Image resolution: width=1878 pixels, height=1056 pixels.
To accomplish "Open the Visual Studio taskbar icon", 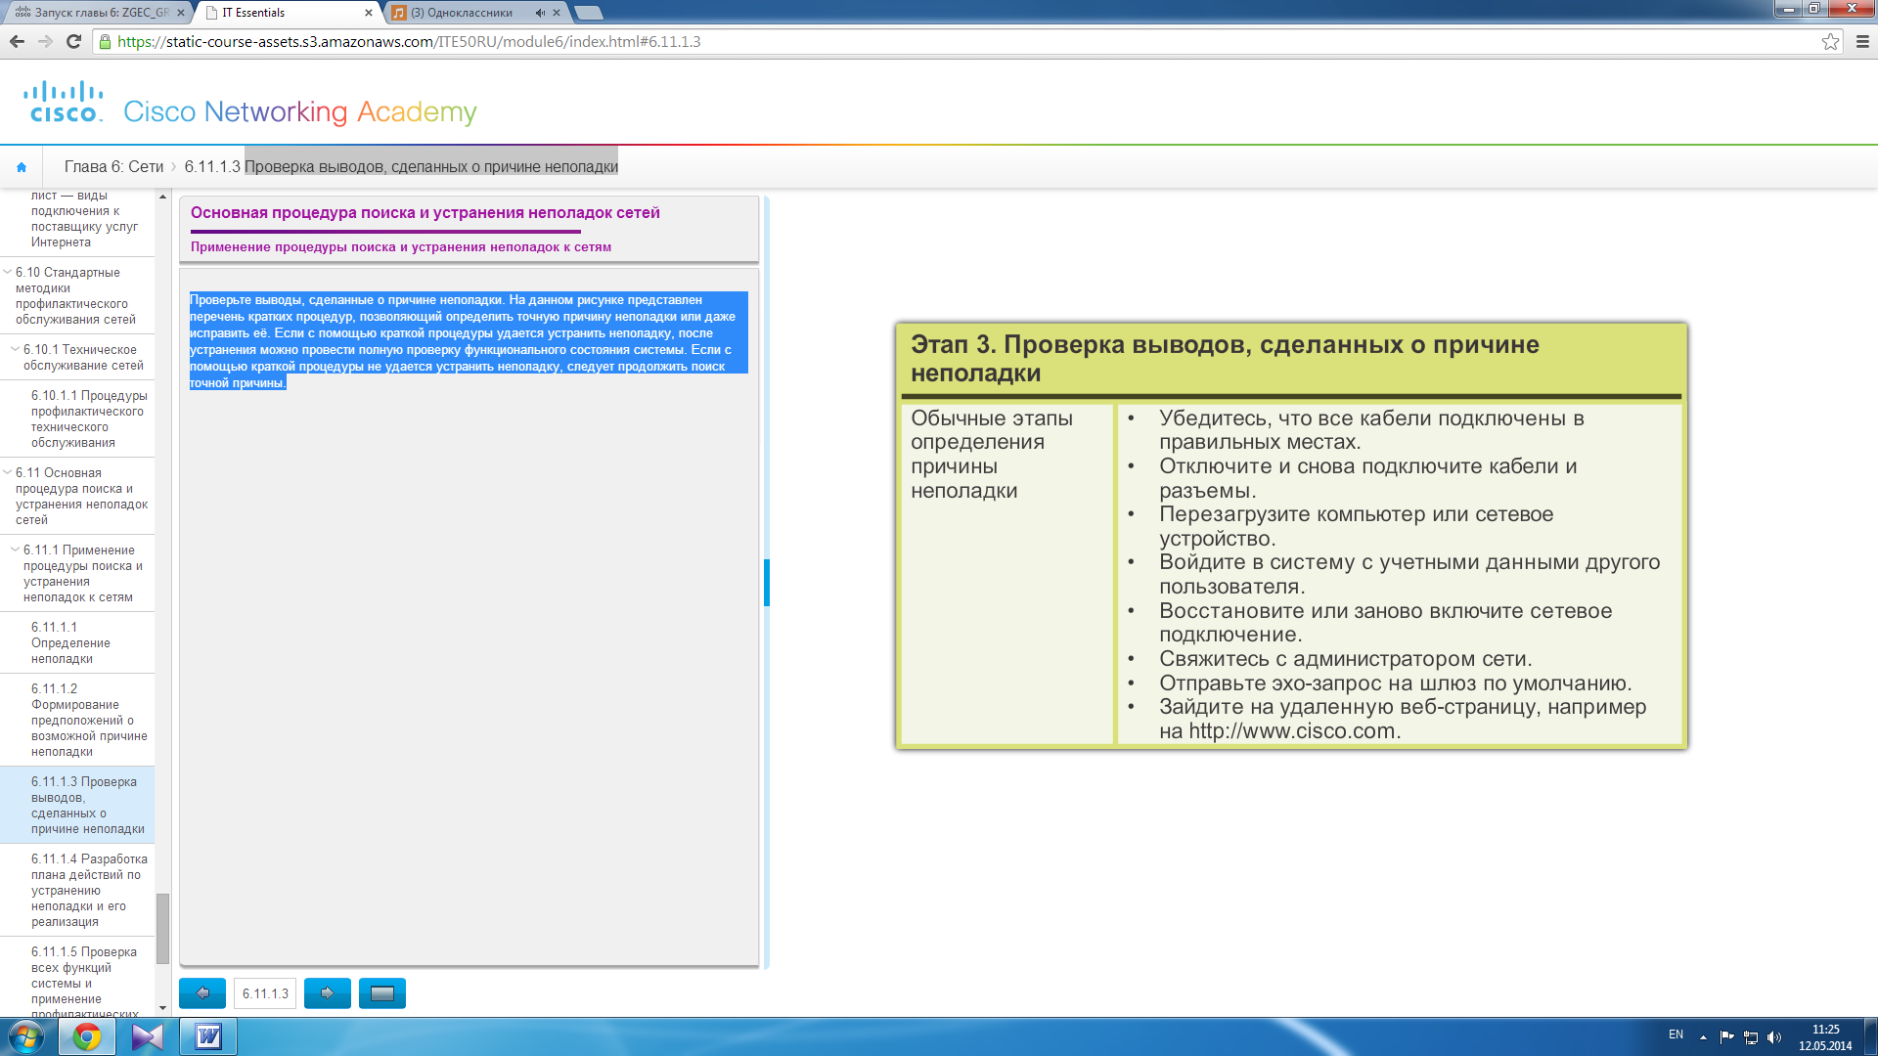I will coord(148,1036).
